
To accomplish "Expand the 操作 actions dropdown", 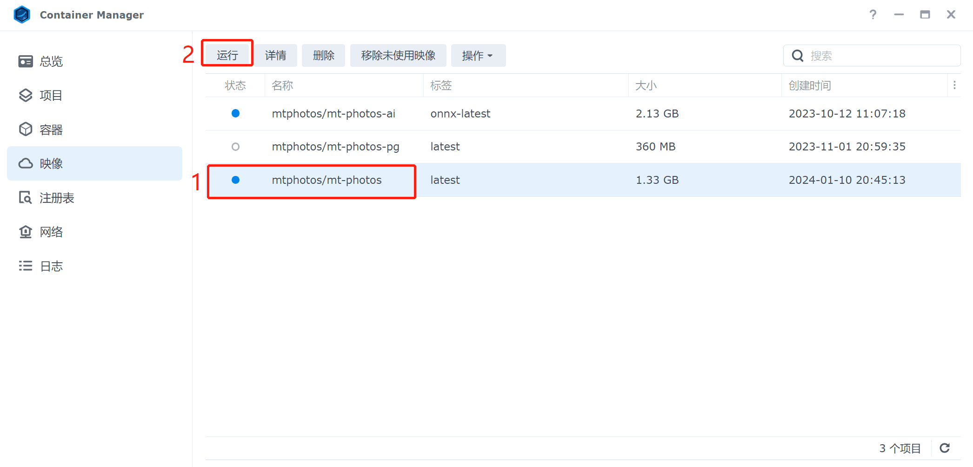I will point(478,55).
